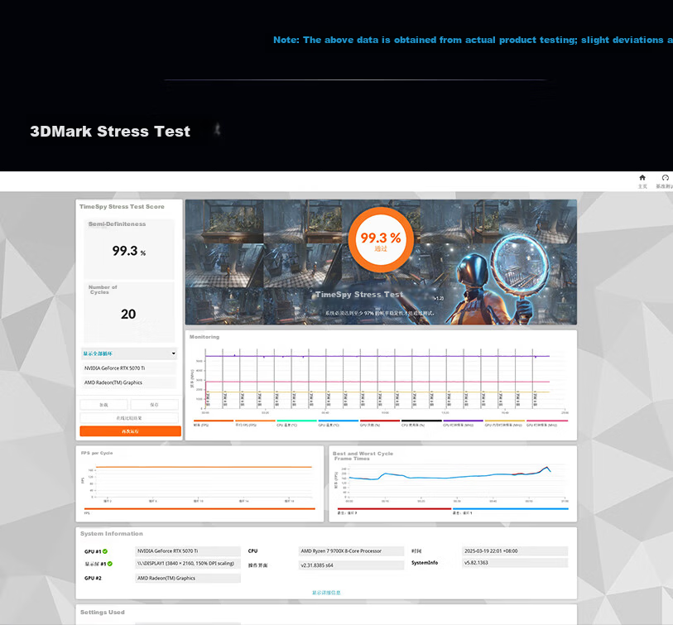The image size is (673, 625).
Task: Toggle the blue GPU temperature legend swatch
Action: (x=339, y=421)
